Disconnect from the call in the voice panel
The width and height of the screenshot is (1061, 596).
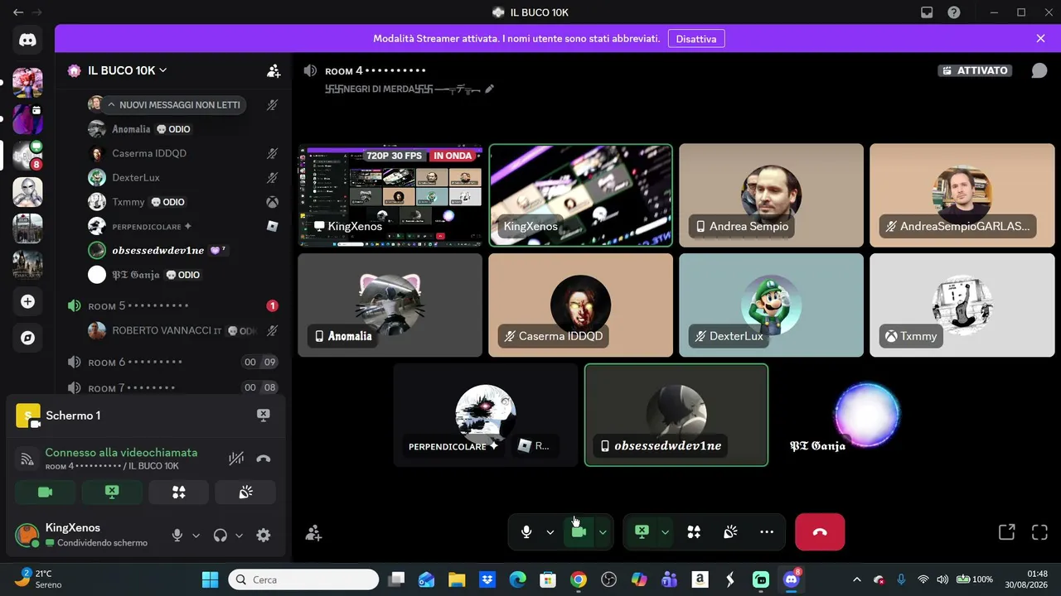264,459
